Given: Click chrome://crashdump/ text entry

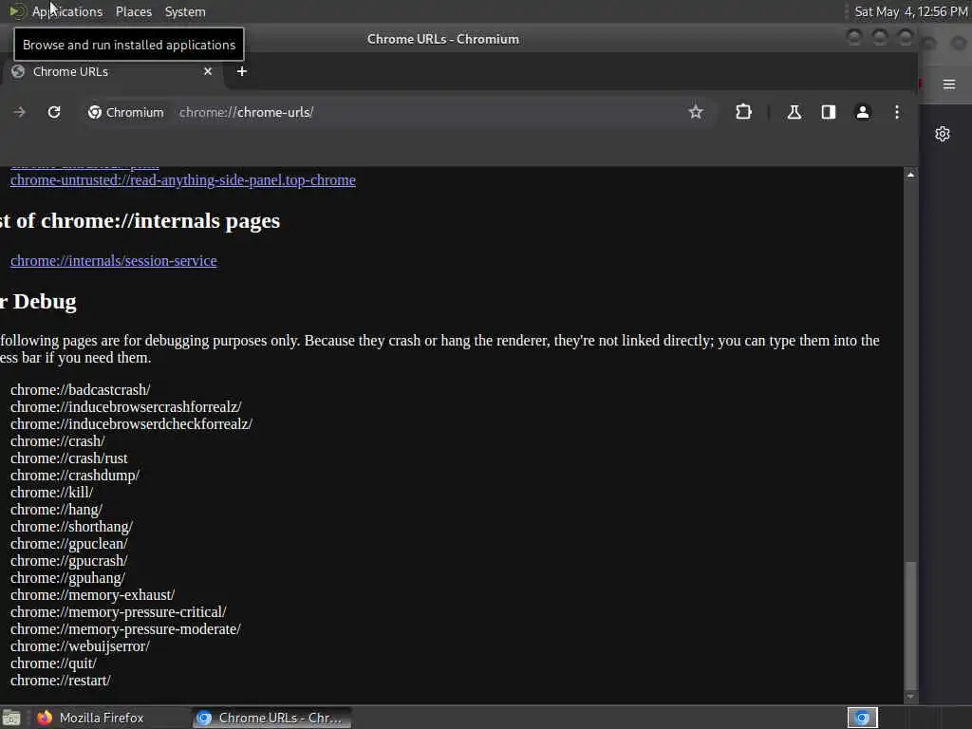Looking at the screenshot, I should pos(75,476).
